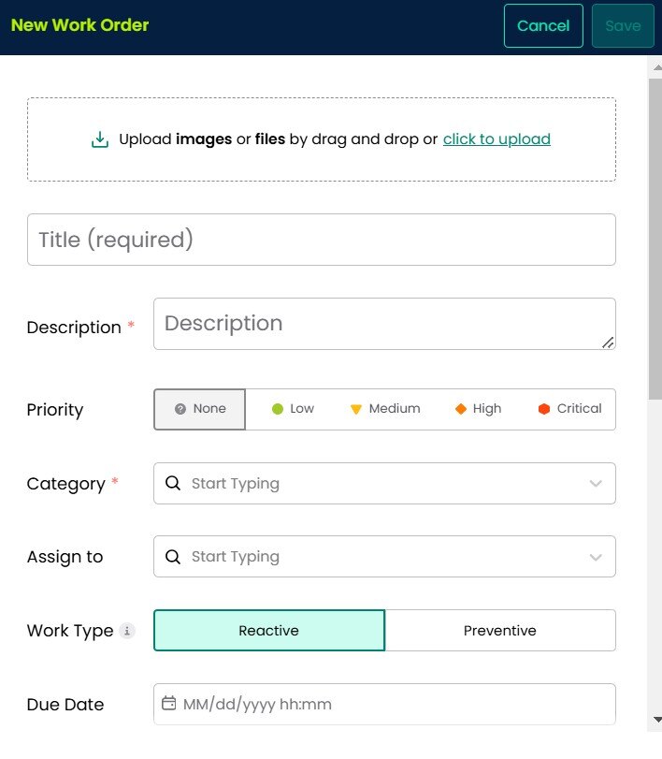The height and width of the screenshot is (759, 662).
Task: Click the upload icon in the drop zone
Action: (x=99, y=138)
